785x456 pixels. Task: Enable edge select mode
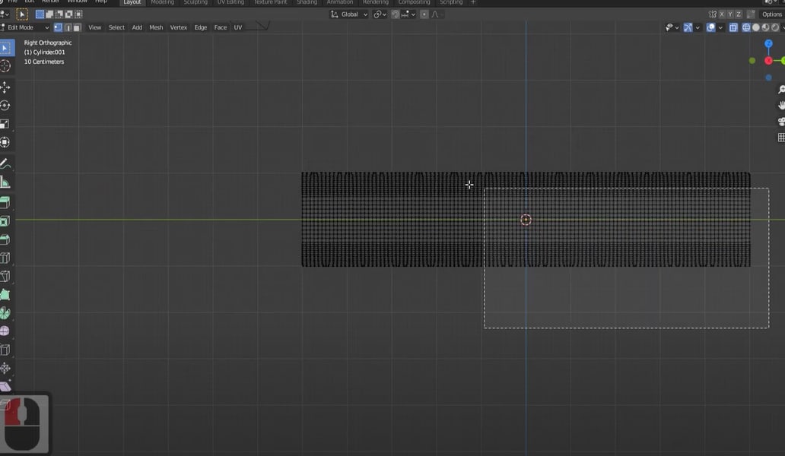68,27
